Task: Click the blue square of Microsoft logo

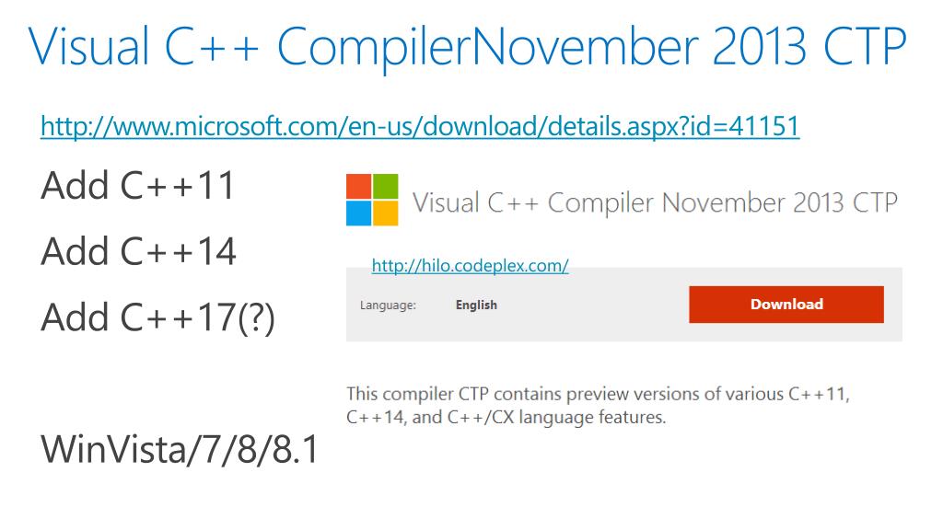Action: pyautogui.click(x=358, y=213)
